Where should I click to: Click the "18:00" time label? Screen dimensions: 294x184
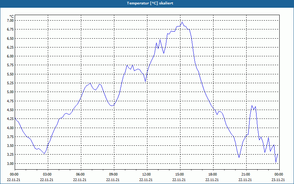pyautogui.click(x=214, y=174)
